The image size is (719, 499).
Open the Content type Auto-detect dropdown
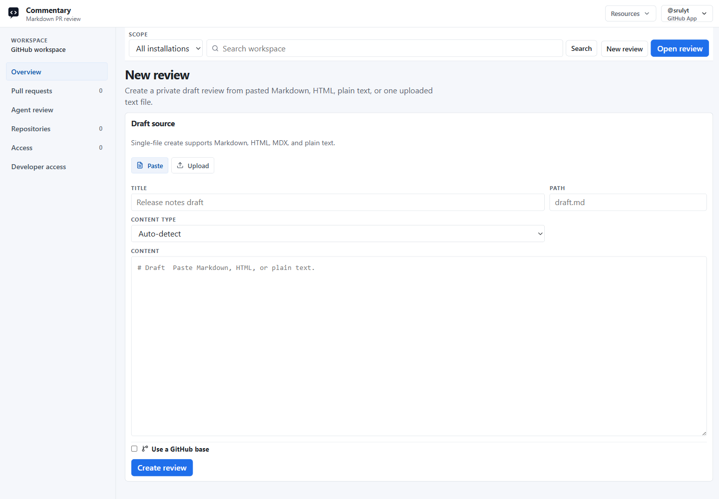point(338,234)
